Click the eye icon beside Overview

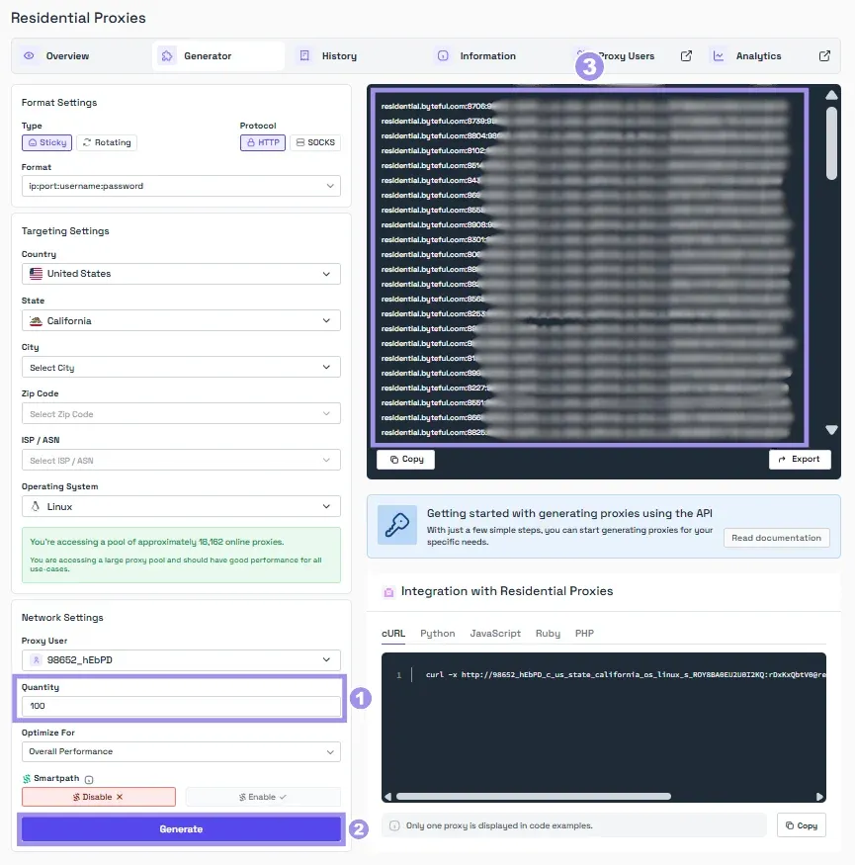(x=29, y=55)
